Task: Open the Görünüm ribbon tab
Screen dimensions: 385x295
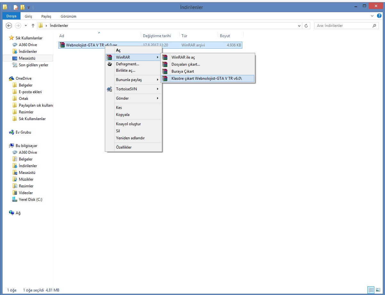Action: pyautogui.click(x=68, y=16)
